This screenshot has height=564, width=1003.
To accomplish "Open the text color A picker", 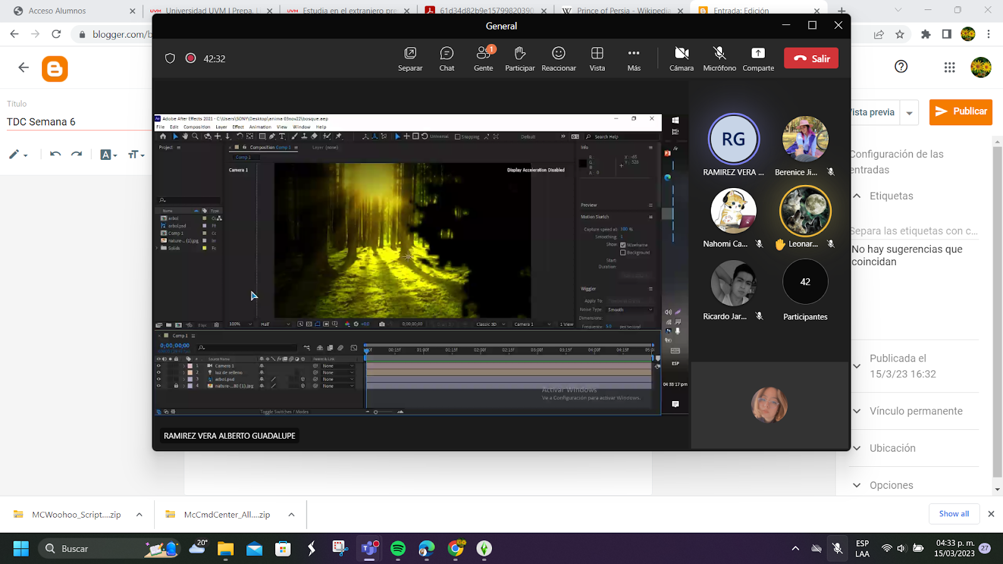I will point(108,154).
